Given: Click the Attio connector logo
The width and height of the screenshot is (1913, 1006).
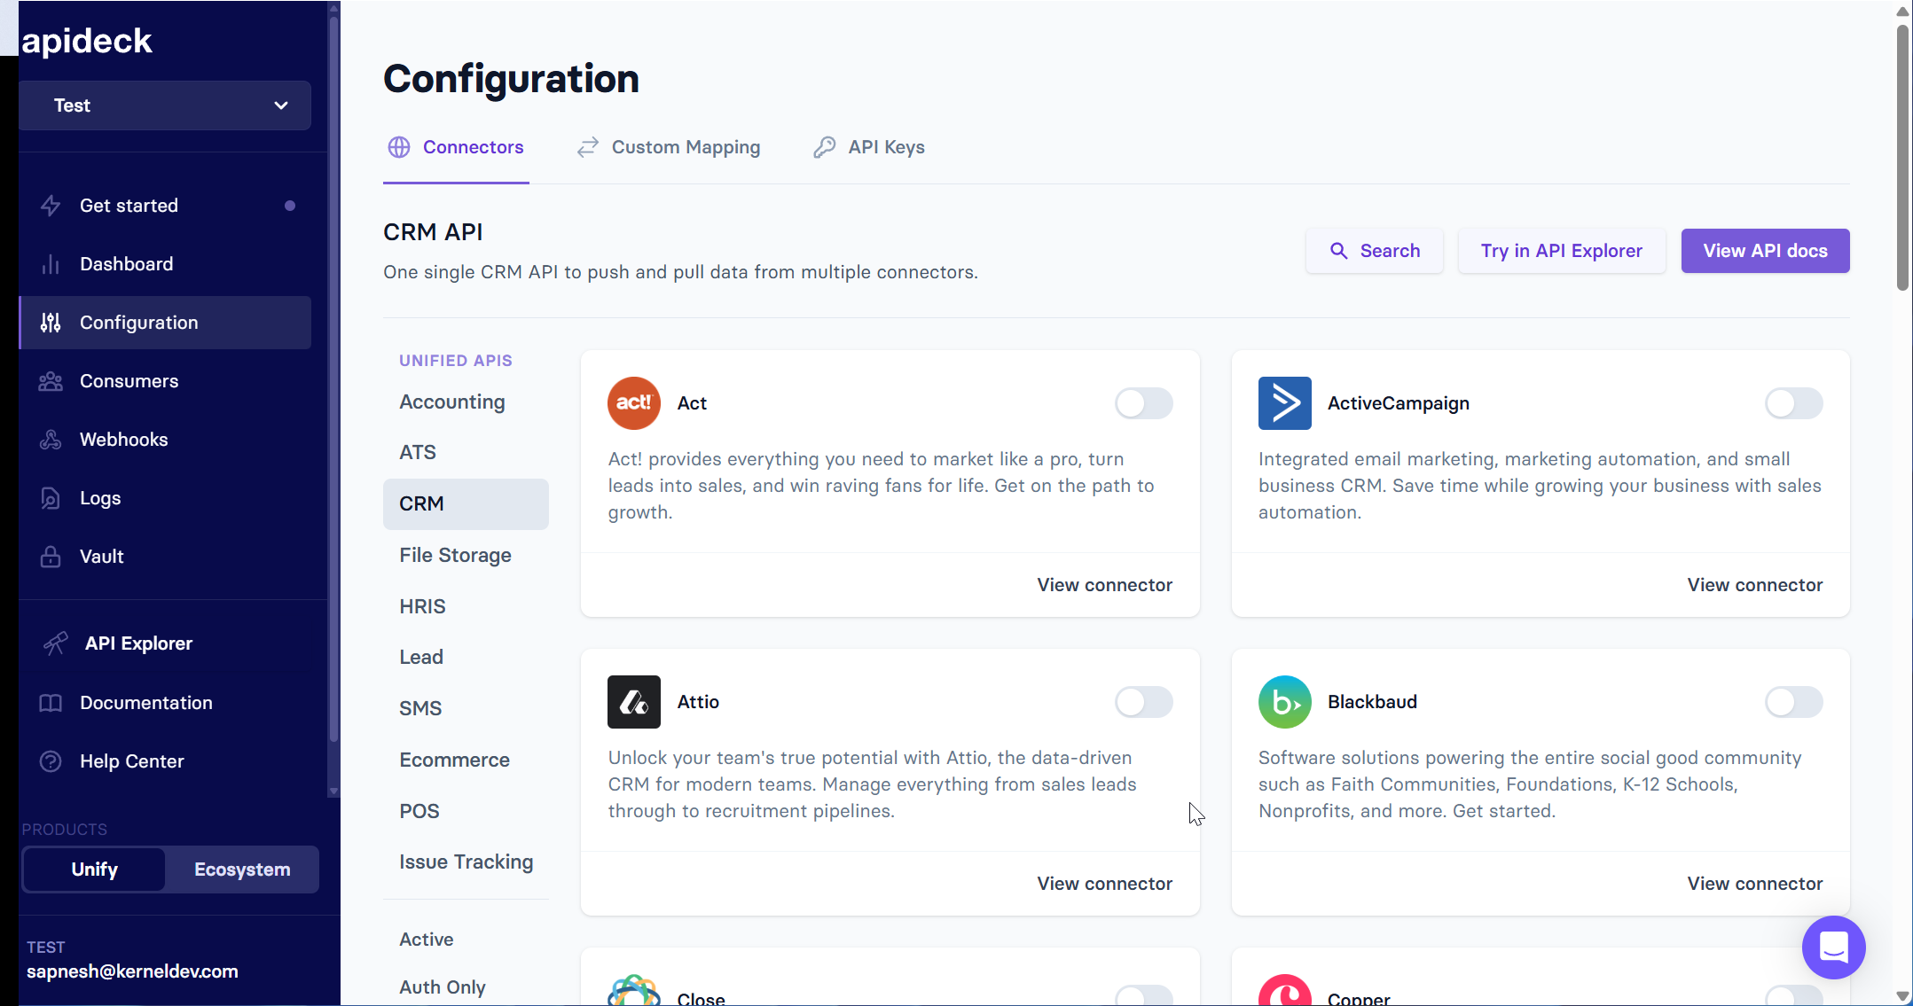Looking at the screenshot, I should (633, 702).
